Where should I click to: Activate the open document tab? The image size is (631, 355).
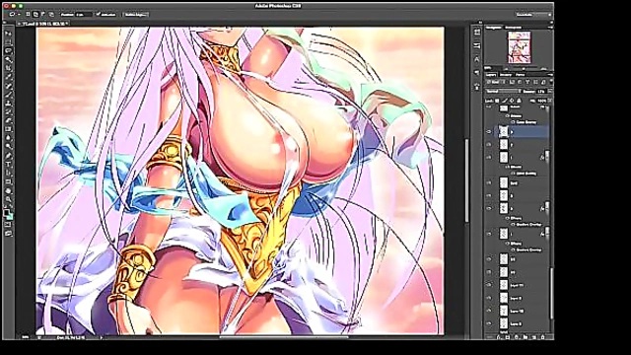[x=42, y=24]
